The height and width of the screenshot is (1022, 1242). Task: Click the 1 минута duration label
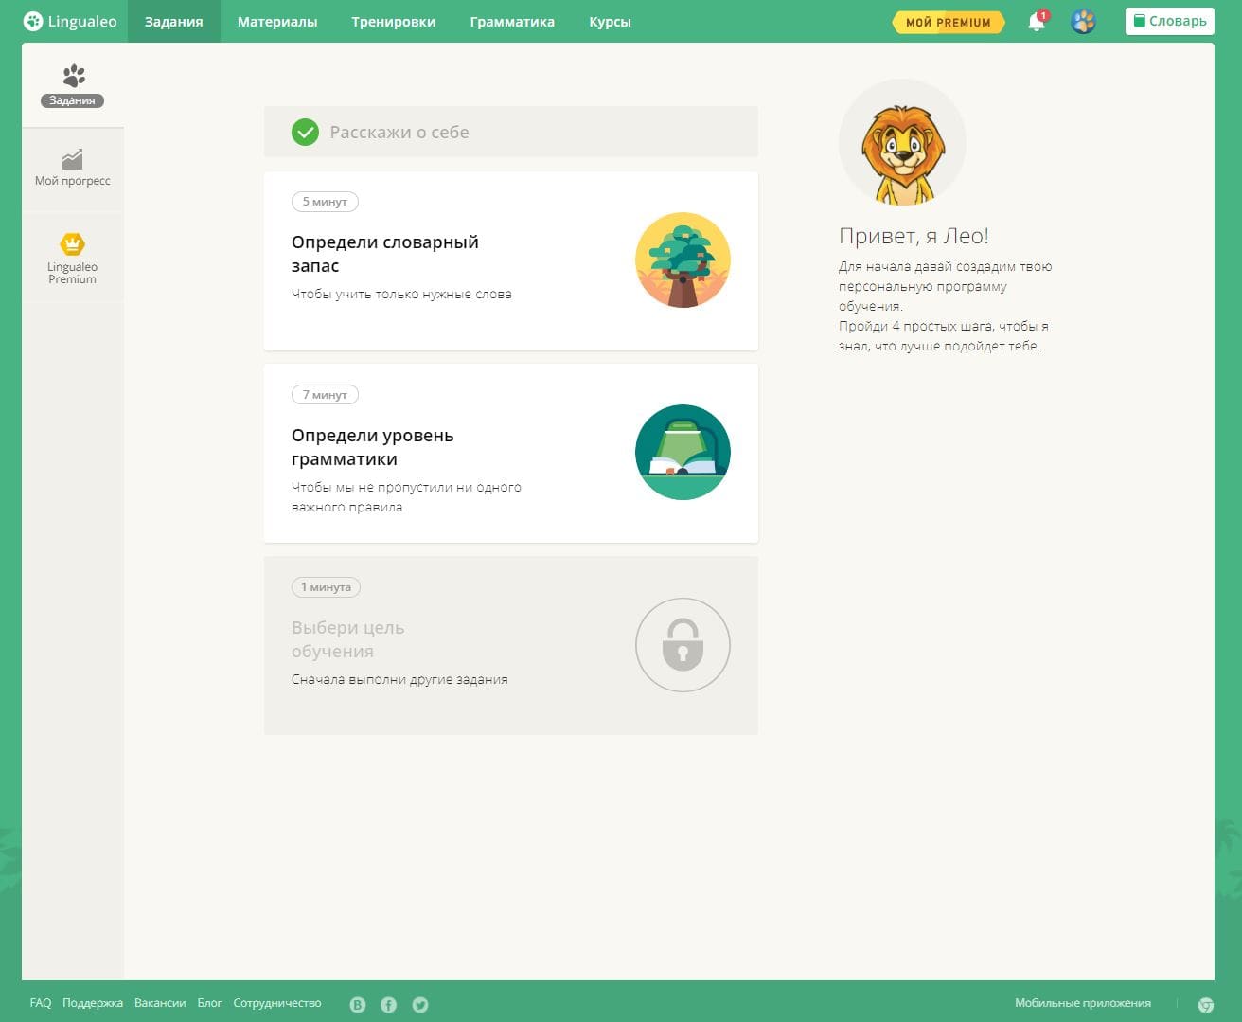pos(326,587)
